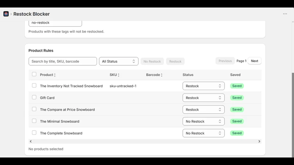Check The Inventory Not Tracked Snowboard row

(x=34, y=85)
